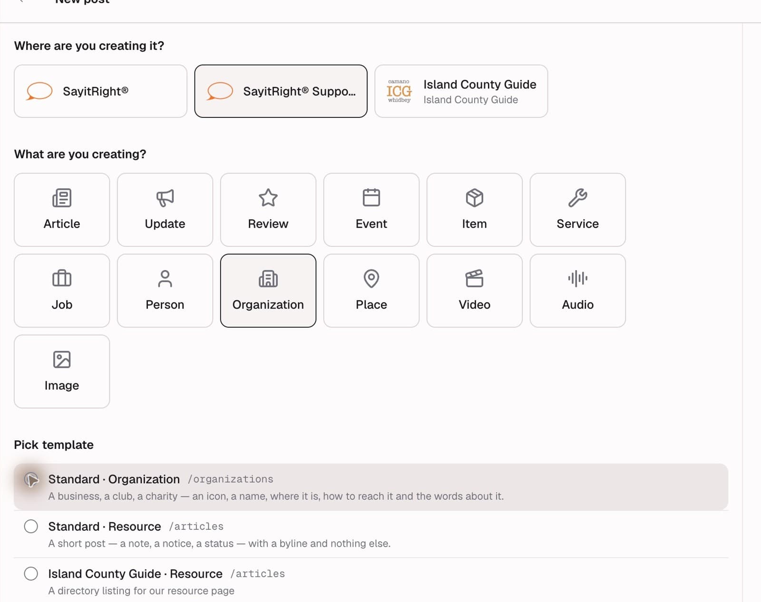Select the Standard · Resource template radio
The image size is (761, 602).
pyautogui.click(x=31, y=526)
